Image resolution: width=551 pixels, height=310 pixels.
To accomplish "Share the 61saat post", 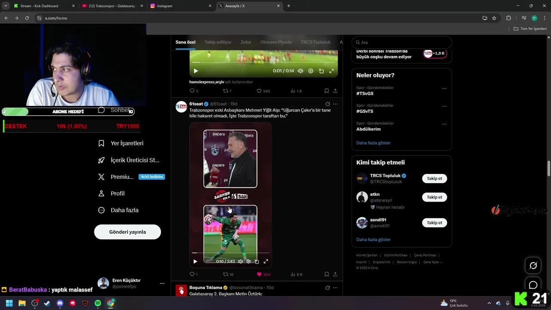I will pyautogui.click(x=335, y=274).
